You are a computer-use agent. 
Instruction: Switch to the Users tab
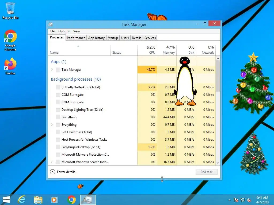[x=125, y=38]
